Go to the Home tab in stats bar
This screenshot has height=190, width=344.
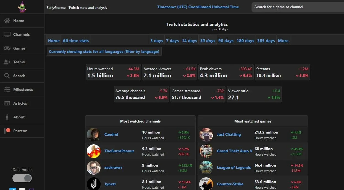coord(54,40)
